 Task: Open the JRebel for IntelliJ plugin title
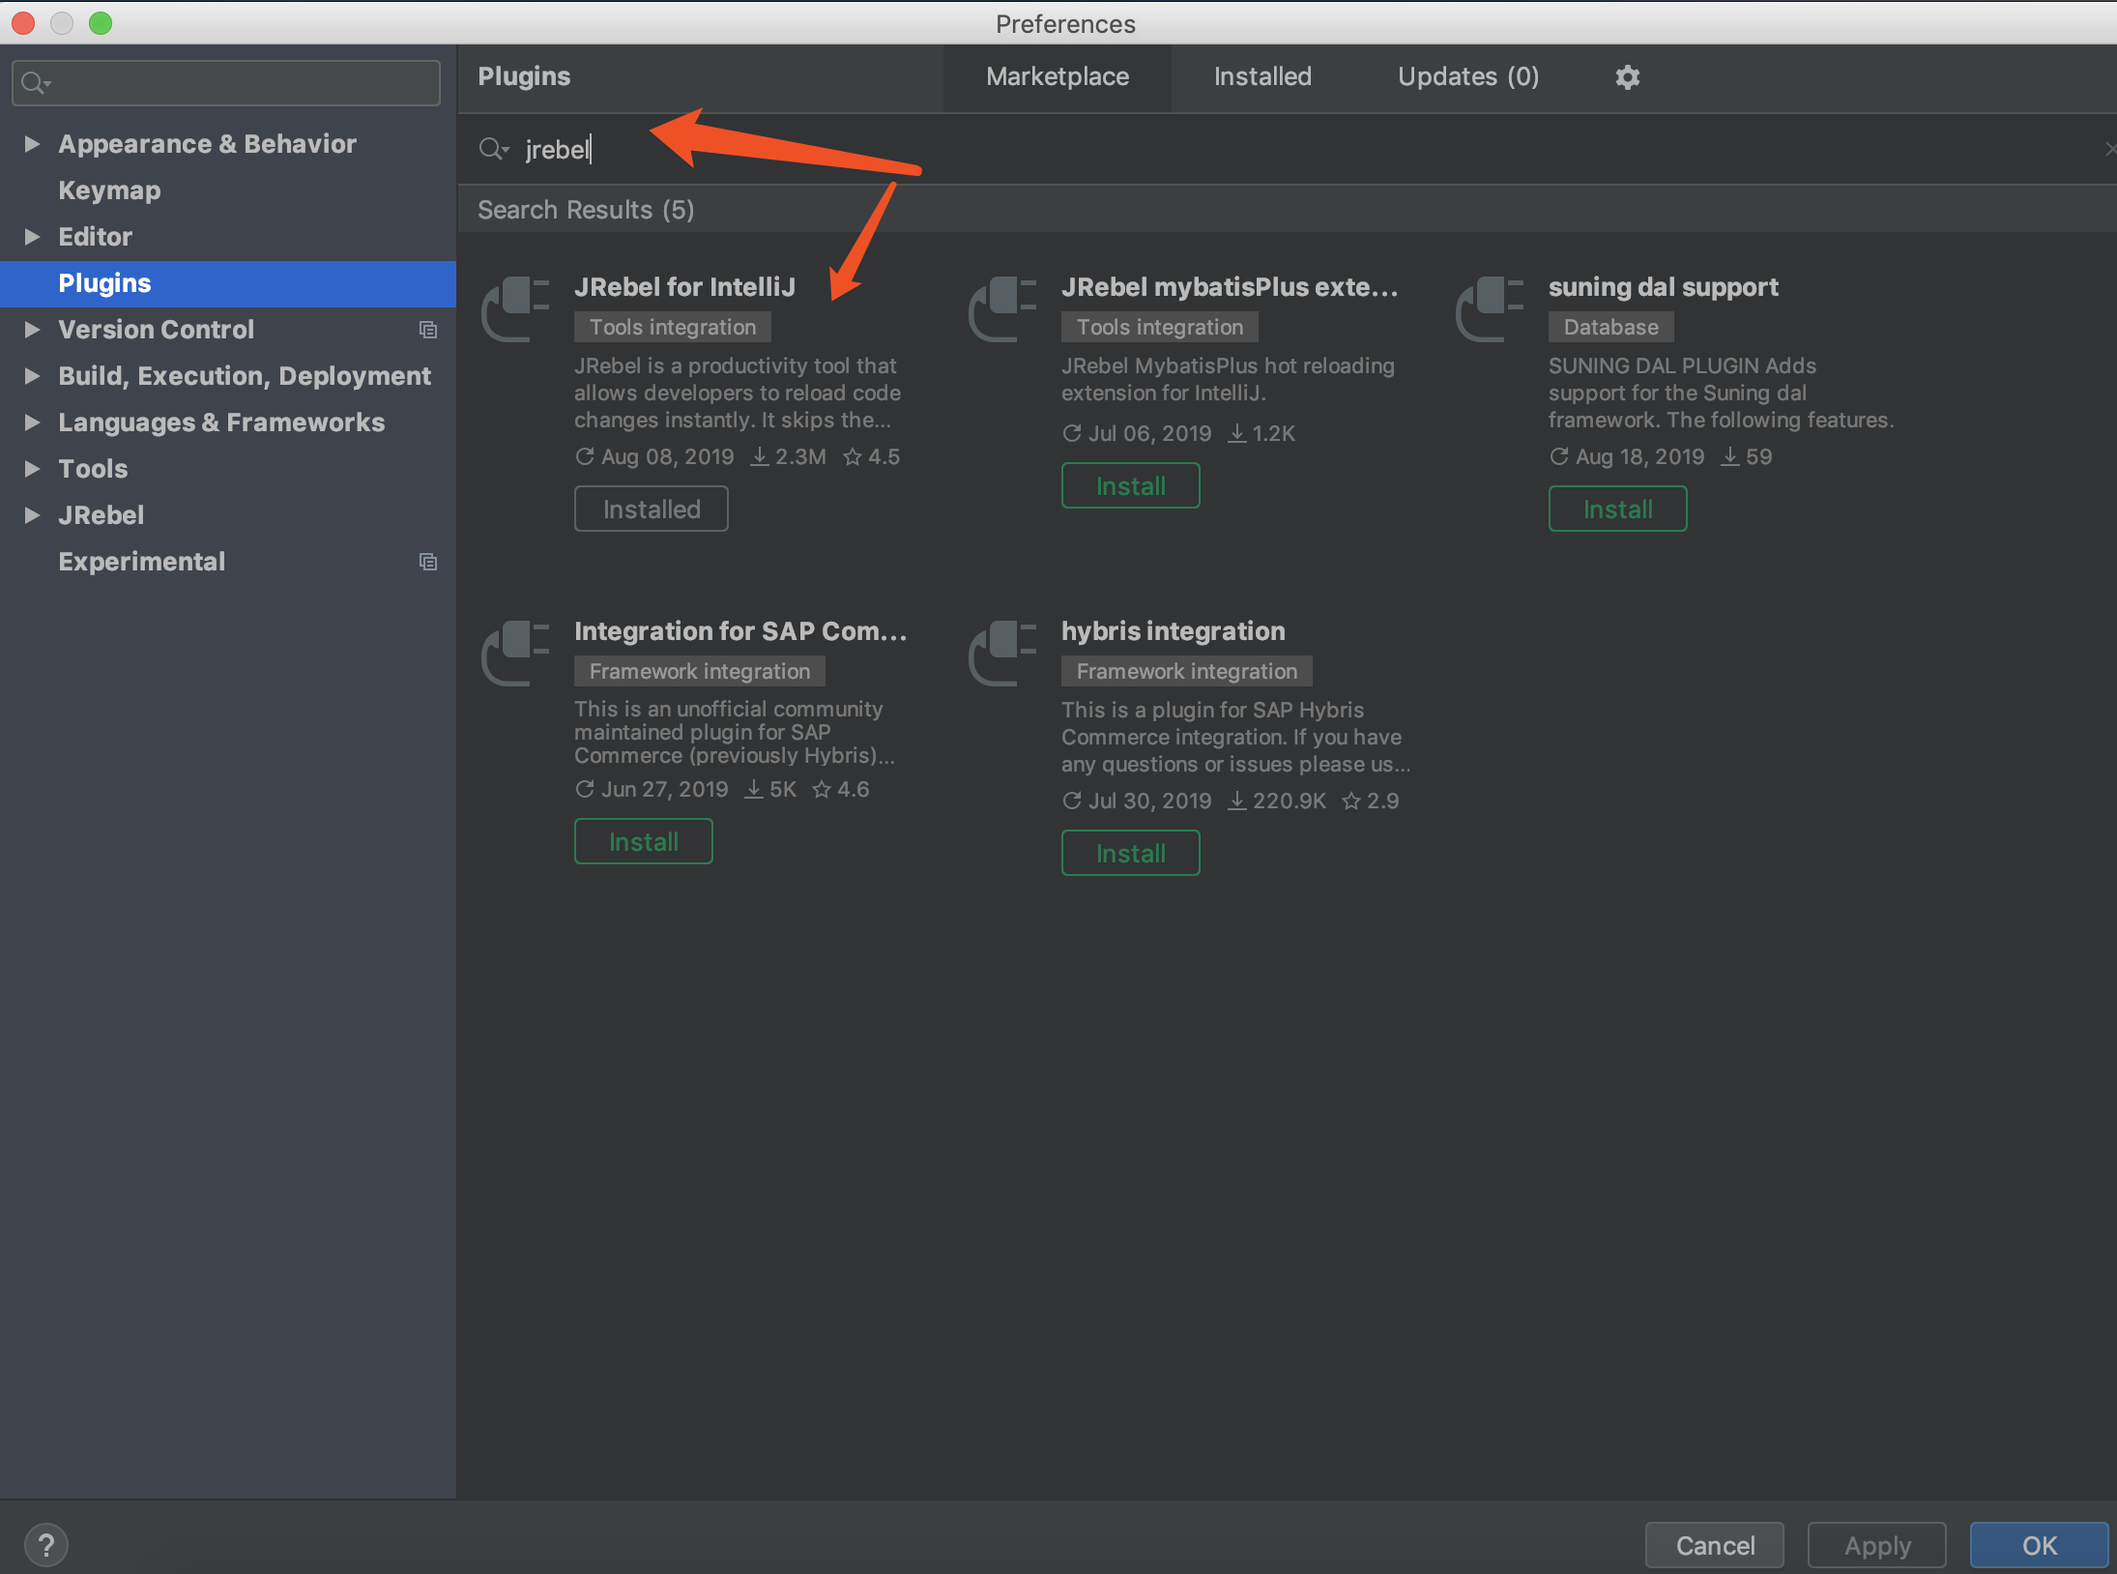point(684,287)
